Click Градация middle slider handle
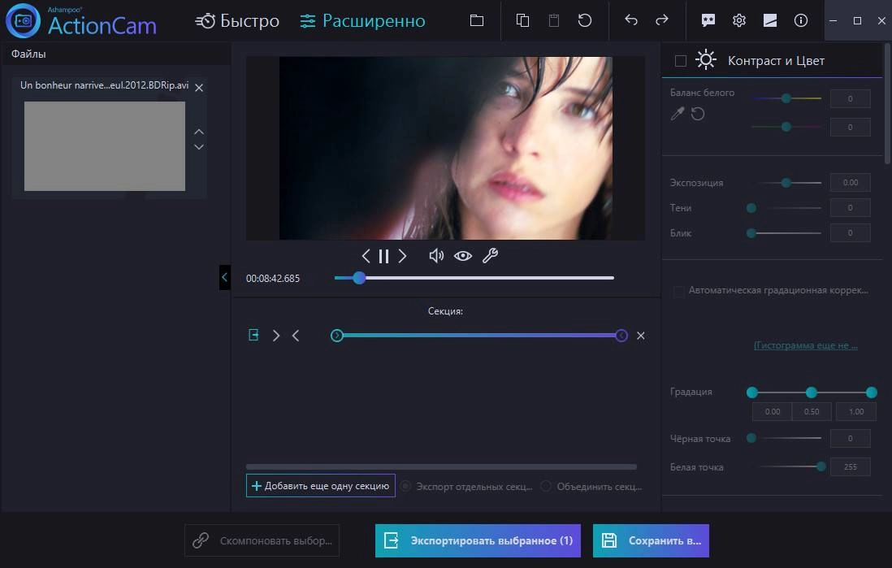This screenshot has width=892, height=568. coord(812,392)
